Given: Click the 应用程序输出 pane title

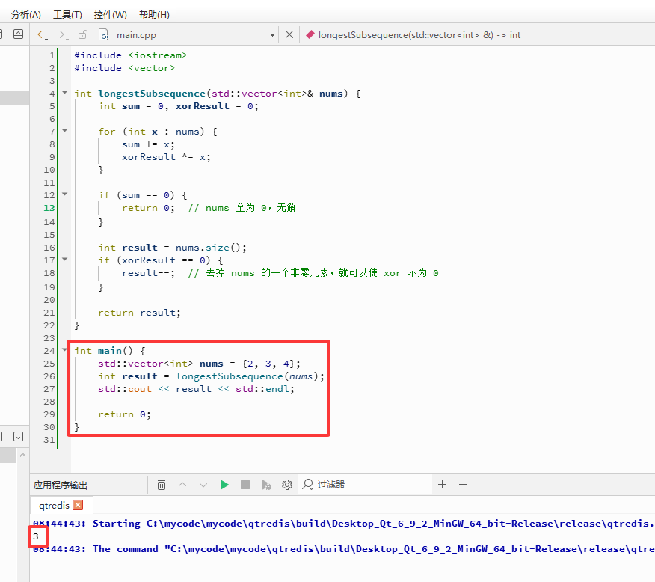Looking at the screenshot, I should coord(61,485).
